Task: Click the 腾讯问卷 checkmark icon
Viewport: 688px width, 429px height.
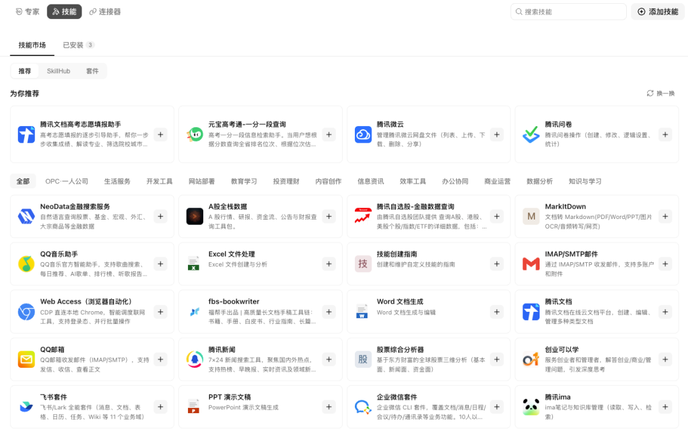Action: click(x=531, y=134)
